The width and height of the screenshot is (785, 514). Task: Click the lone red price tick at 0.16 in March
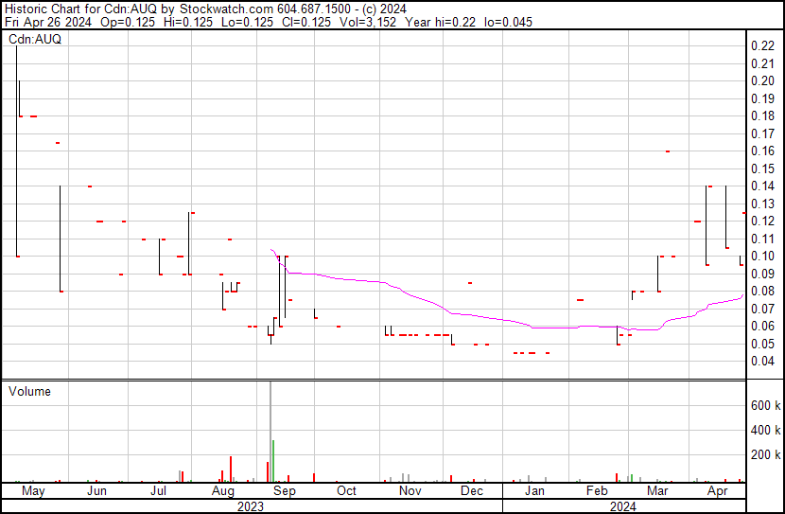coord(668,151)
